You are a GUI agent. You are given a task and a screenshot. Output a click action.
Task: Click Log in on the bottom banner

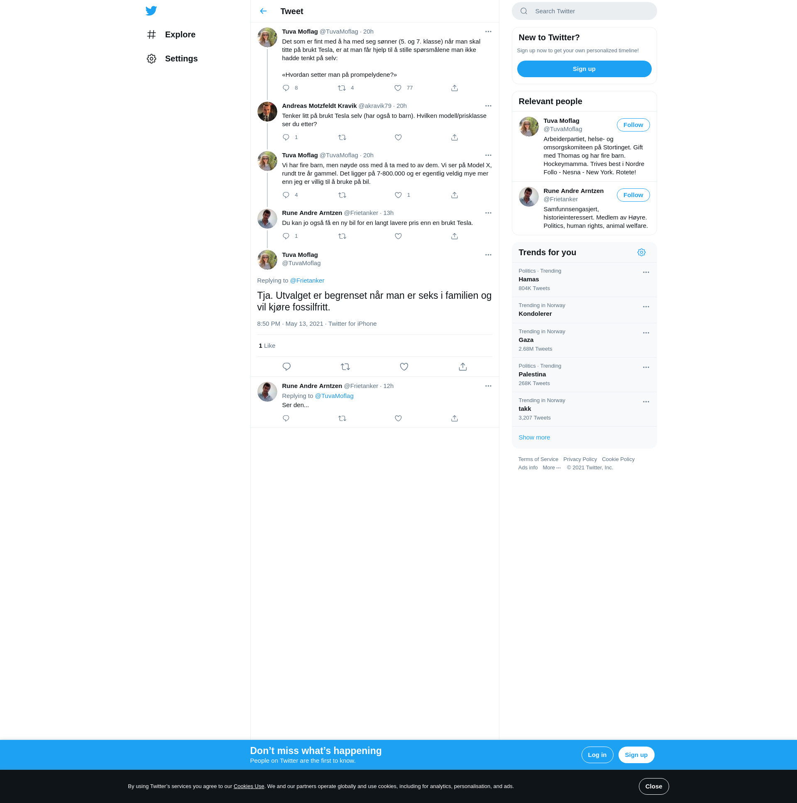tap(597, 755)
